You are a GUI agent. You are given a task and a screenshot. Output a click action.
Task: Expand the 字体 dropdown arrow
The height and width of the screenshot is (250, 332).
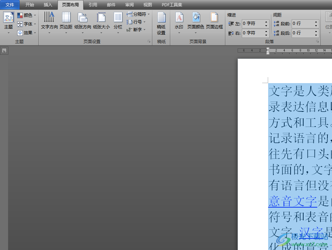(35, 24)
